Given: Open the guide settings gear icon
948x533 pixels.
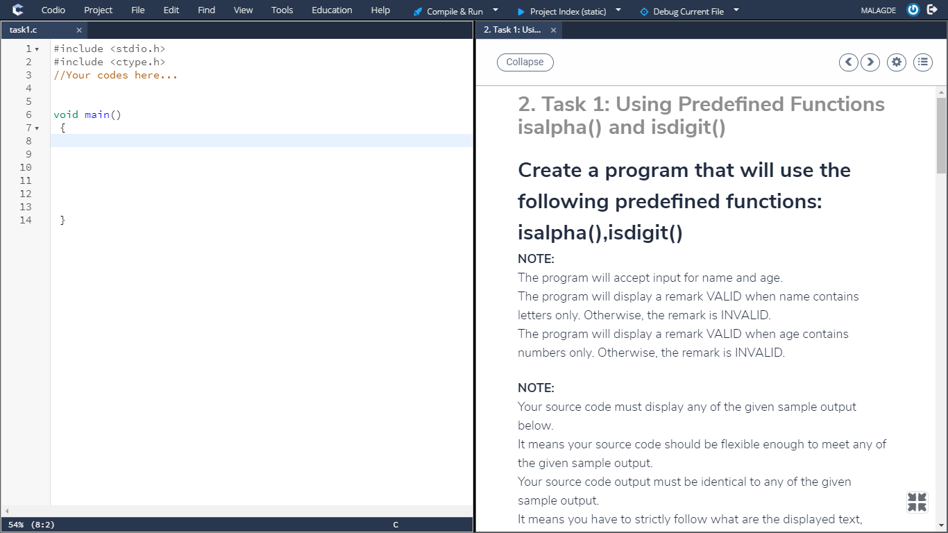Looking at the screenshot, I should click(896, 62).
